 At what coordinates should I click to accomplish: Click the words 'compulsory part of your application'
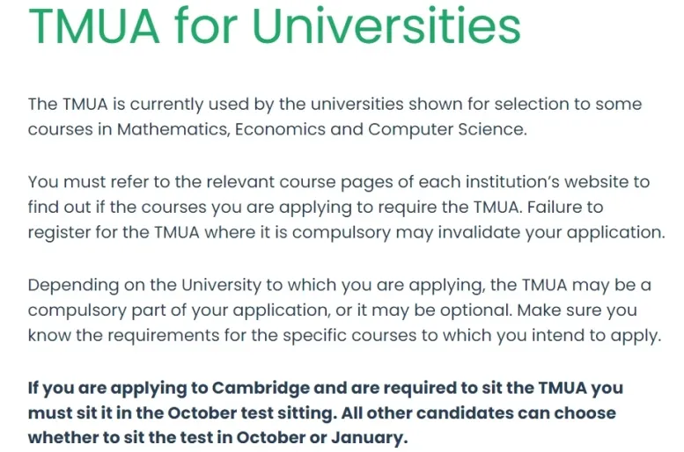178,310
